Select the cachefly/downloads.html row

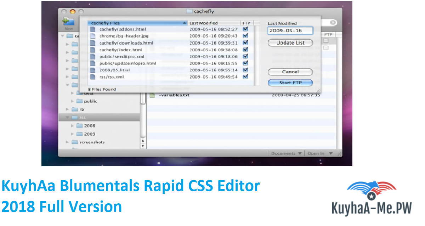click(x=171, y=43)
